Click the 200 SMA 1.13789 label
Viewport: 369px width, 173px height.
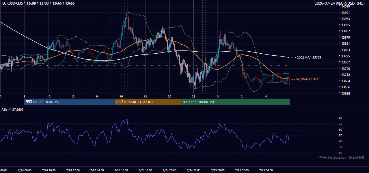pos(306,57)
